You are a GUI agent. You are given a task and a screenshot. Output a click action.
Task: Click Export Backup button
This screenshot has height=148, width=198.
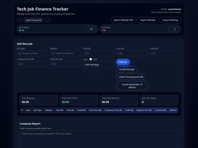click(x=148, y=20)
